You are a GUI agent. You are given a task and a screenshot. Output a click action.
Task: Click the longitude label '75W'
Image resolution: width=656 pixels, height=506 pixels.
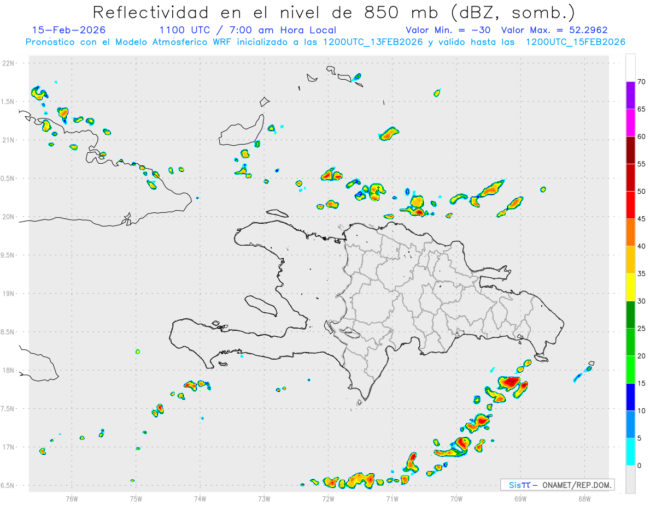pos(136,498)
